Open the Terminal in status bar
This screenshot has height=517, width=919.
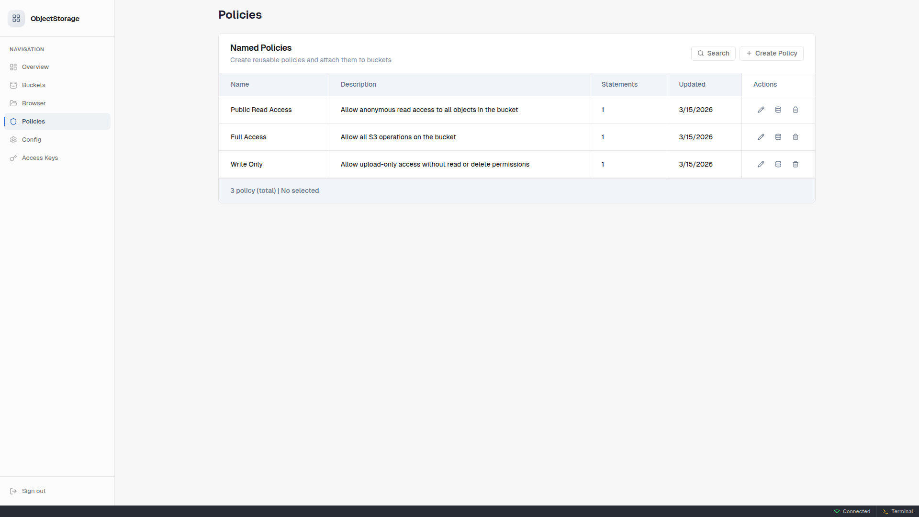point(898,511)
